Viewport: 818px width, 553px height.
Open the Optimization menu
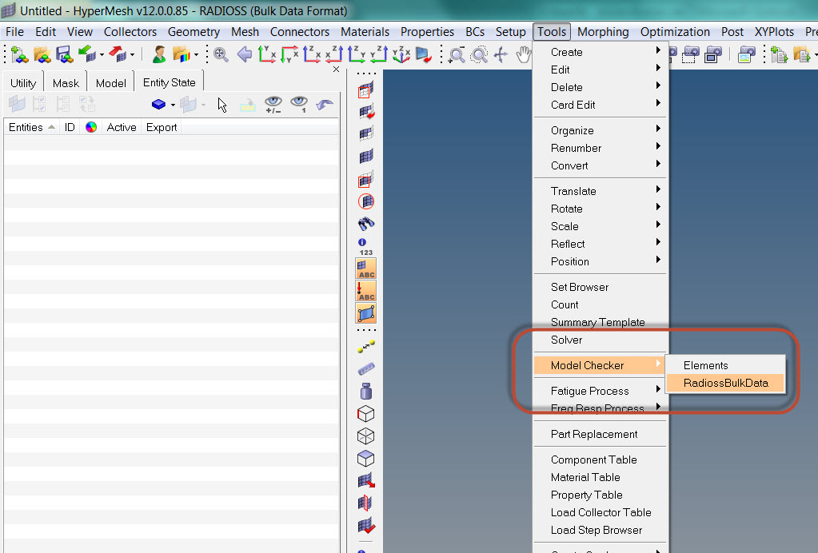[x=675, y=32]
